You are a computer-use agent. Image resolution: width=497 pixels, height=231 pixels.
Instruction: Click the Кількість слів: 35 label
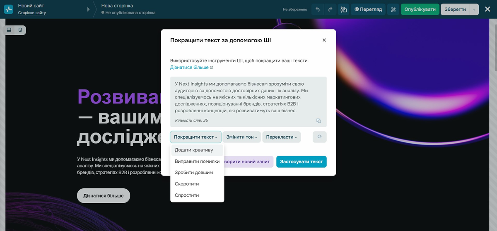pyautogui.click(x=191, y=120)
